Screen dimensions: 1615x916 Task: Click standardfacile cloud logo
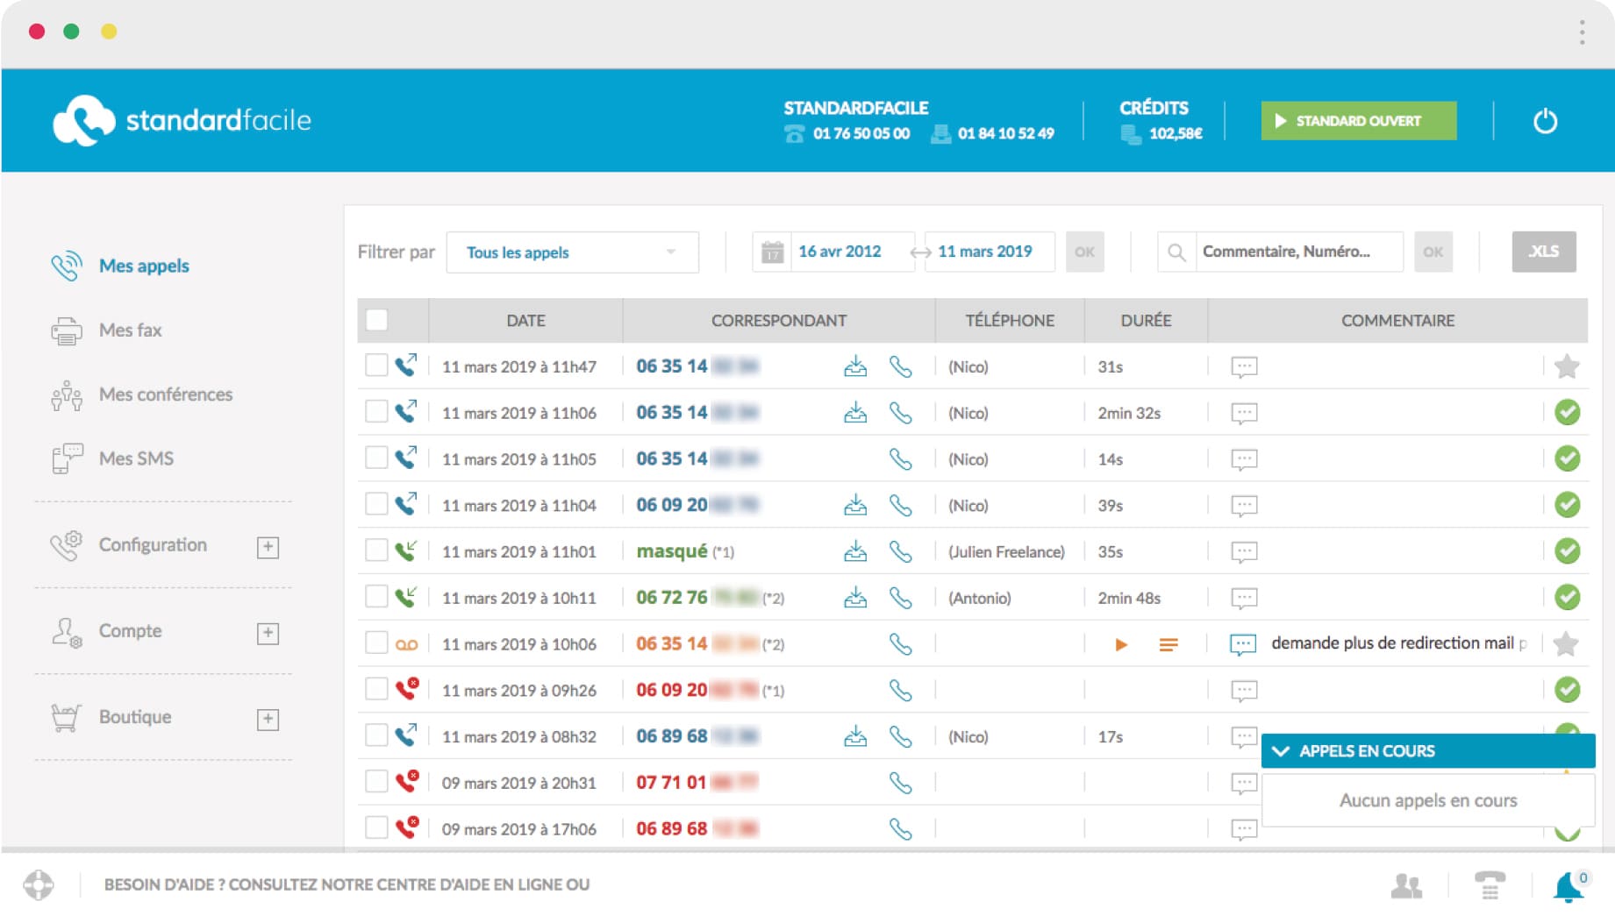click(83, 120)
